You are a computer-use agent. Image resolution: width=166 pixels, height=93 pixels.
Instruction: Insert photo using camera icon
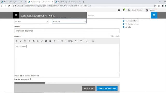46,41
